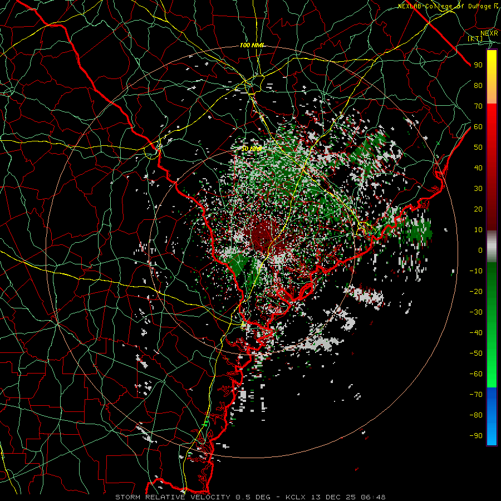Click the -40 value on the velocity scale
The image size is (501, 501).
coord(476,333)
